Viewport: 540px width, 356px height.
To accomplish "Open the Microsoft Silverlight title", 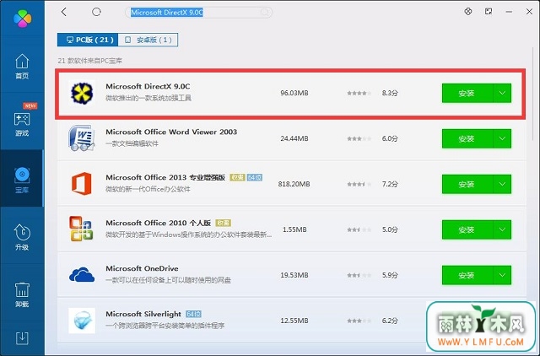I will [143, 314].
